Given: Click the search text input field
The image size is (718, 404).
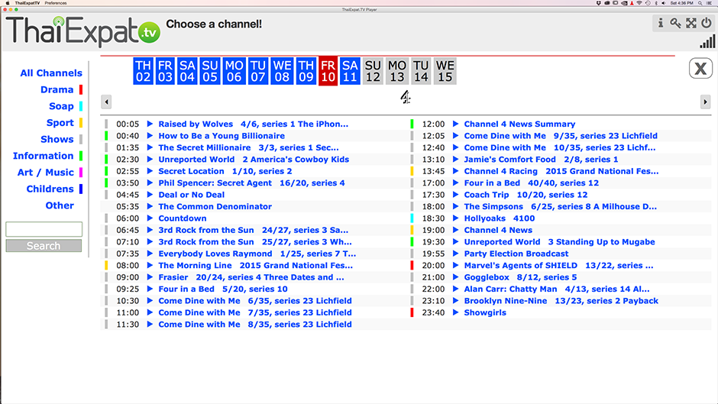Looking at the screenshot, I should (44, 229).
